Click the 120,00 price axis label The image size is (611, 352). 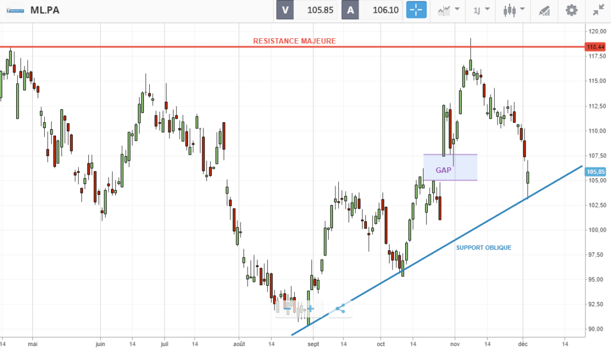(597, 32)
